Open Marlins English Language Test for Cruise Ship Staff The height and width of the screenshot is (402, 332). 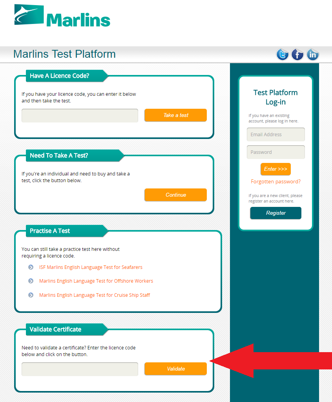pos(94,295)
